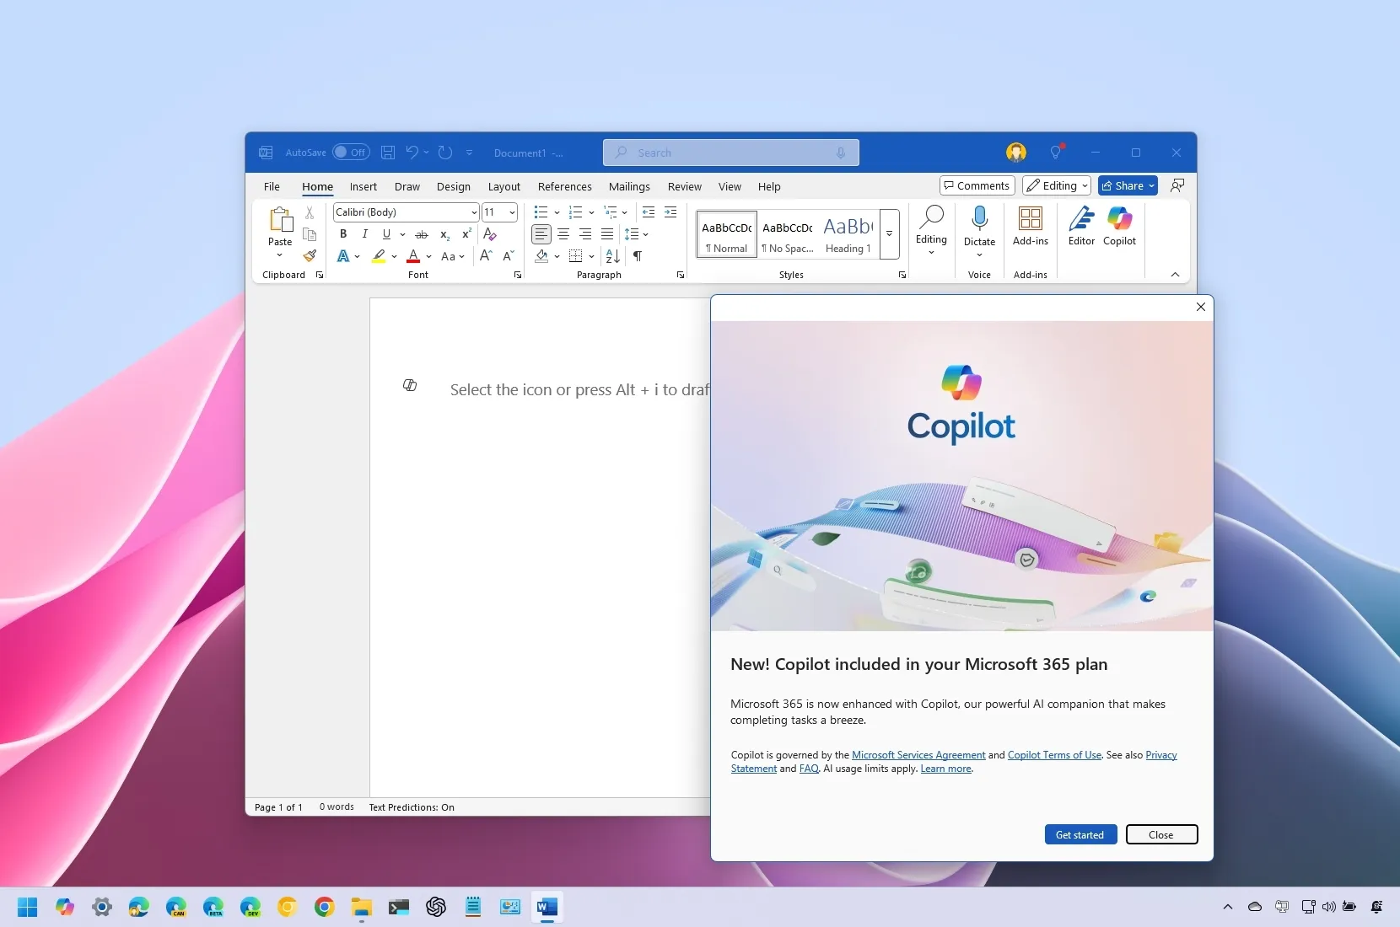Image resolution: width=1400 pixels, height=927 pixels.
Task: Clear all formatting icon
Action: (x=490, y=234)
